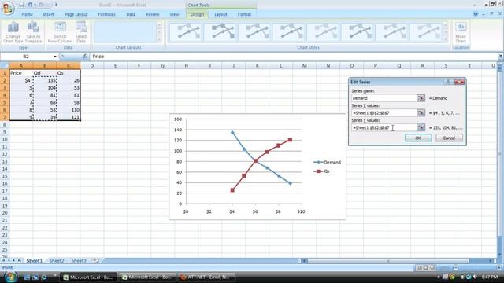Switch to Chart Tools Format tab
This screenshot has width=504, height=283.
click(x=244, y=14)
